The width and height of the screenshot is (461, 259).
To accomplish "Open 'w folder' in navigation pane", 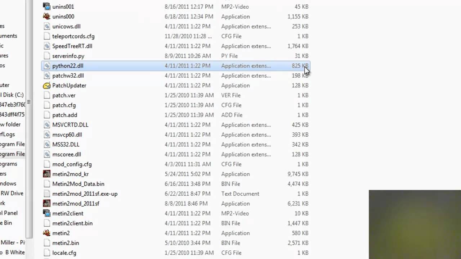I will [10, 124].
